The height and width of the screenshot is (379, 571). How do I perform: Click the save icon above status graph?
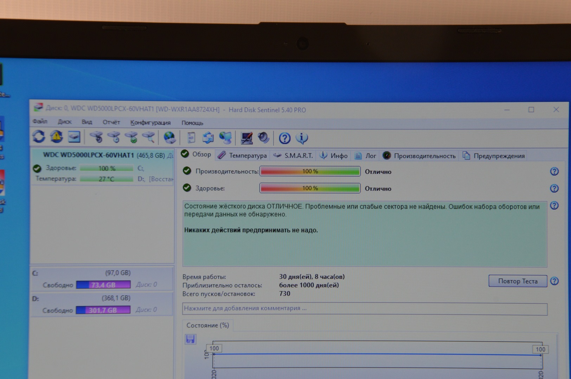click(x=191, y=339)
